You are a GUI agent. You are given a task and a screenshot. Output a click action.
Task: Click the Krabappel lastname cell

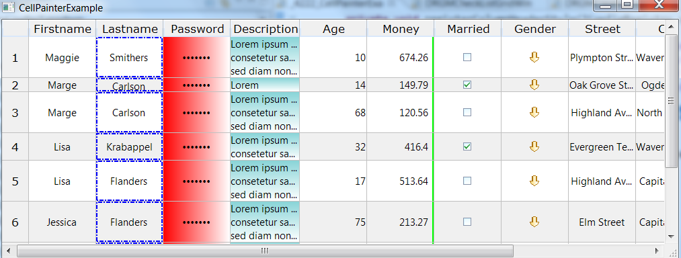[x=130, y=147]
